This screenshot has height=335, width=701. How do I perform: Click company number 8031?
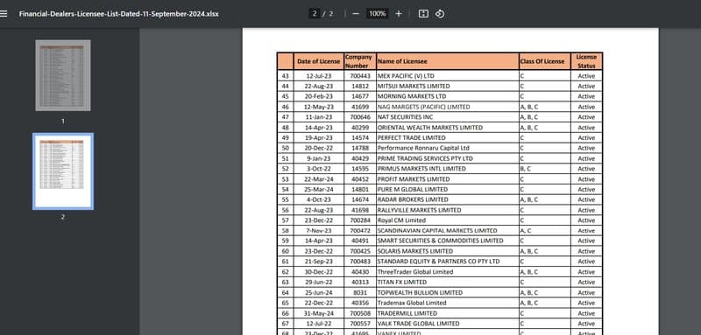360,293
